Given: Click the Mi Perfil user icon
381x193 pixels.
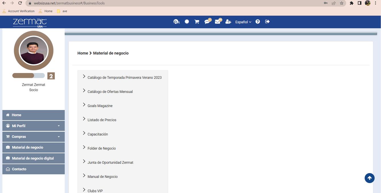Looking at the screenshot, I should 8,126.
